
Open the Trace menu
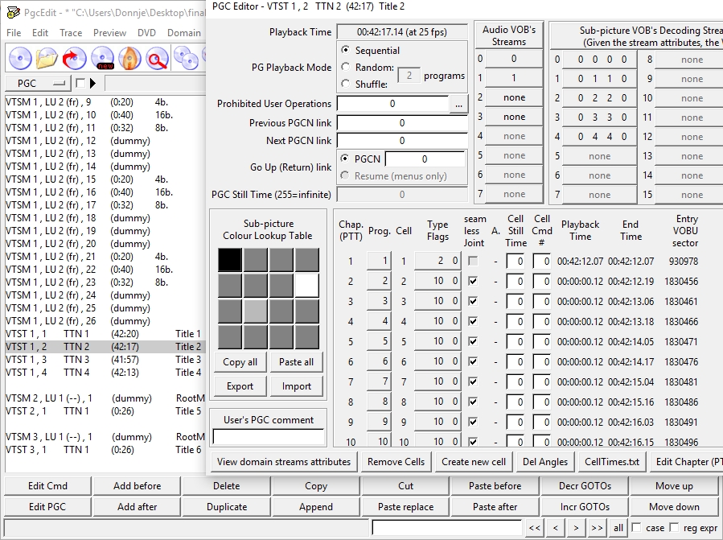[x=71, y=33]
